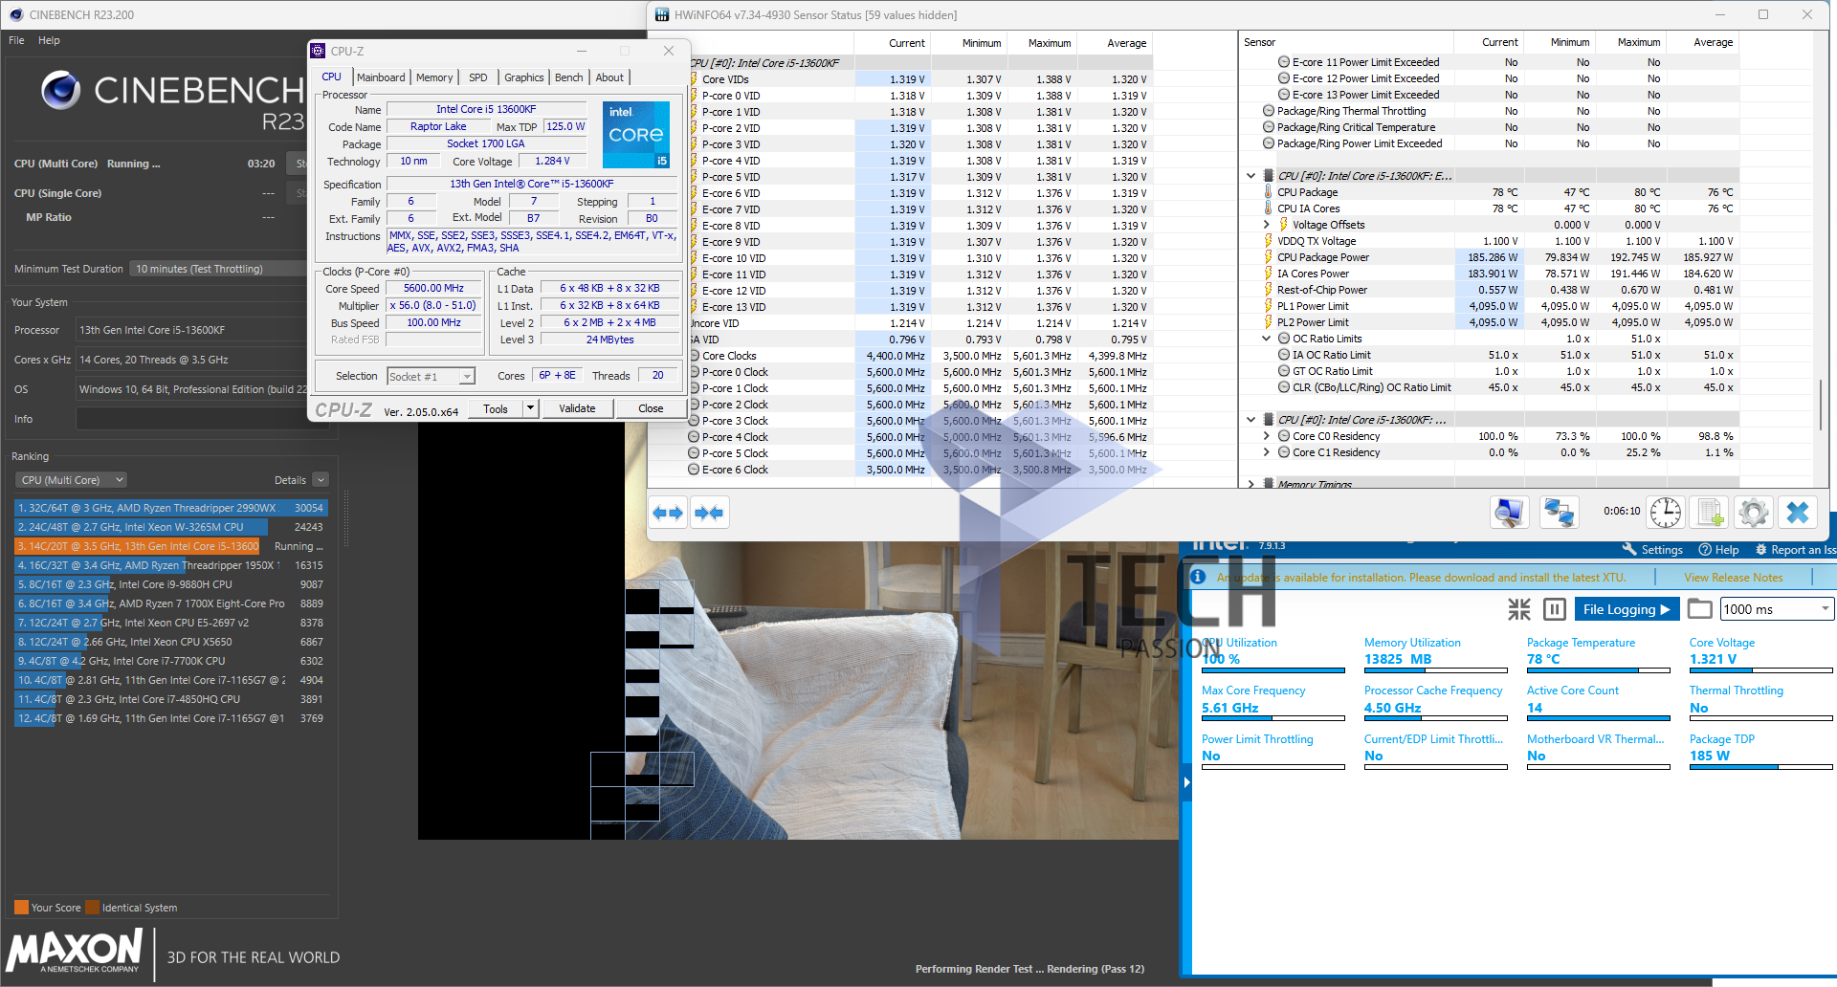Select Ryzen Threadripper 2990WX ranking entry
The width and height of the screenshot is (1837, 987).
(170, 508)
